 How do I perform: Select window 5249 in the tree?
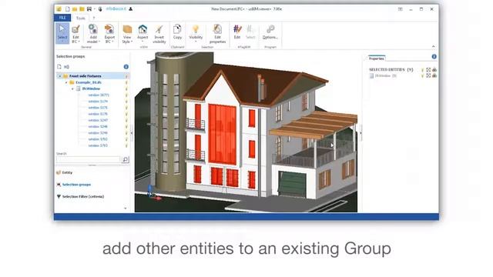tap(98, 132)
